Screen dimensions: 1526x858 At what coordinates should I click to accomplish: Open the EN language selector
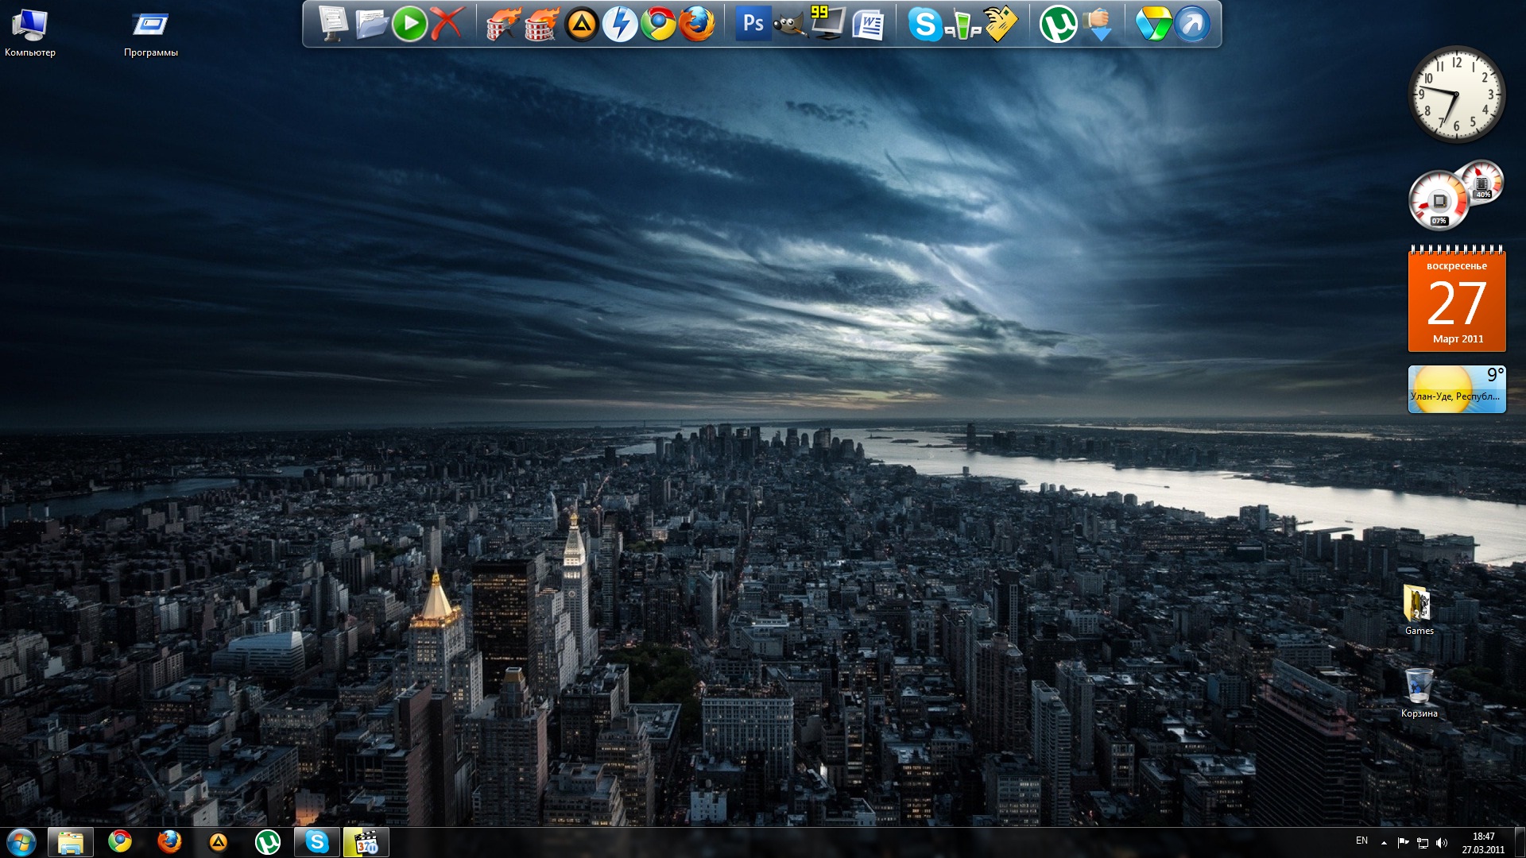pyautogui.click(x=1361, y=841)
